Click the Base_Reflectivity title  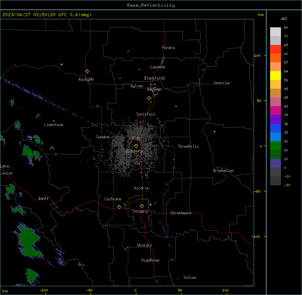(x=151, y=5)
